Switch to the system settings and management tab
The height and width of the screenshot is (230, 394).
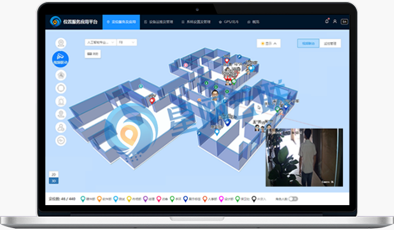click(x=196, y=22)
